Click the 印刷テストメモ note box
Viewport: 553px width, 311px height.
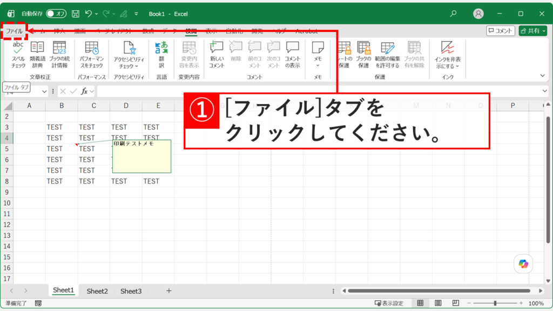pyautogui.click(x=142, y=156)
